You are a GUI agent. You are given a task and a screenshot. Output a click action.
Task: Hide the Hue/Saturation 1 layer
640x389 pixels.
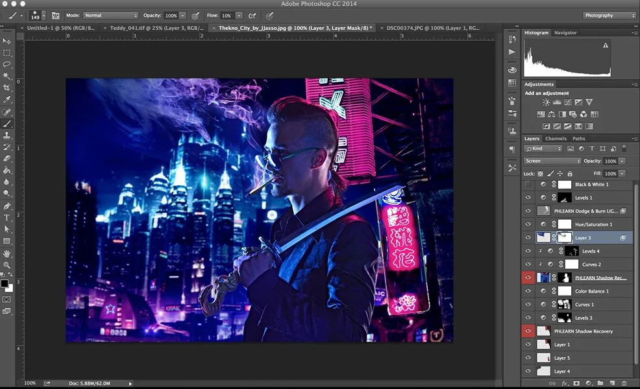pyautogui.click(x=528, y=224)
